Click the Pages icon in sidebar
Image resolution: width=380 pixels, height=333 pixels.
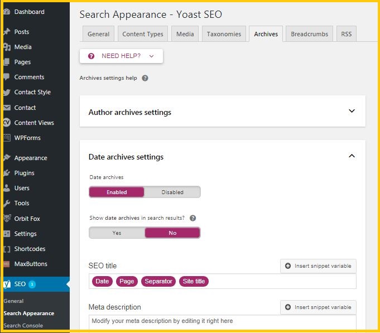7,62
